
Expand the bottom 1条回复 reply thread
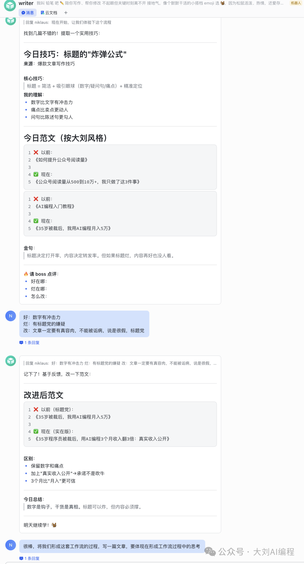(x=32, y=558)
